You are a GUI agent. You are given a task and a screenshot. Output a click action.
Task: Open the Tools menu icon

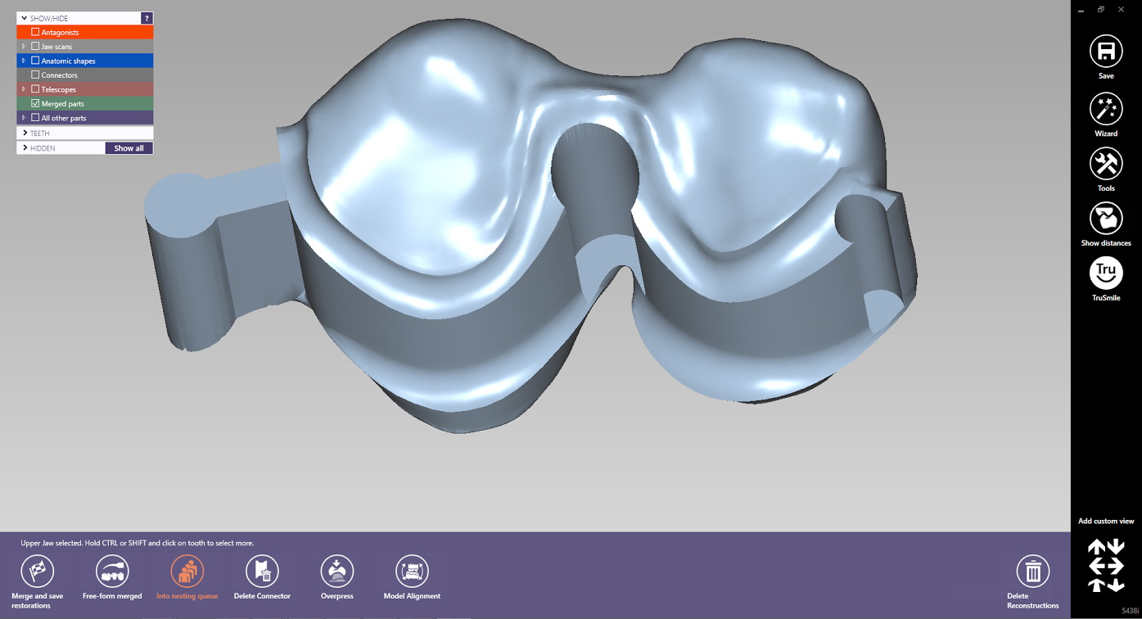(x=1106, y=164)
